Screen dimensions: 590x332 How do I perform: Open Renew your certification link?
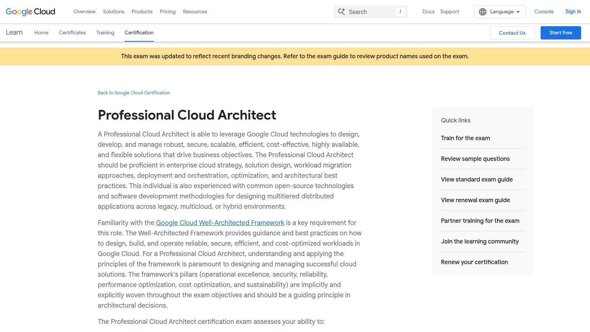(474, 262)
